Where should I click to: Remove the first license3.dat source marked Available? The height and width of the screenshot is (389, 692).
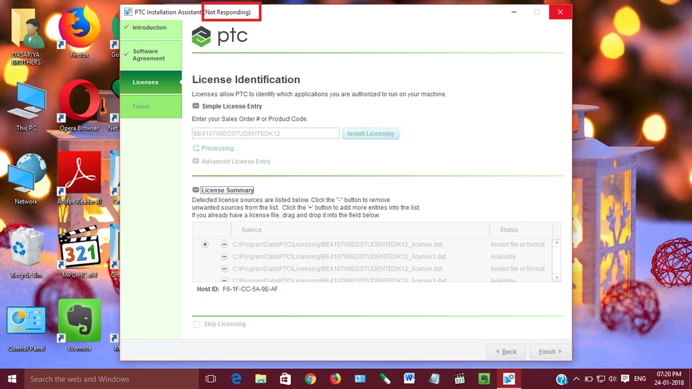tap(224, 256)
